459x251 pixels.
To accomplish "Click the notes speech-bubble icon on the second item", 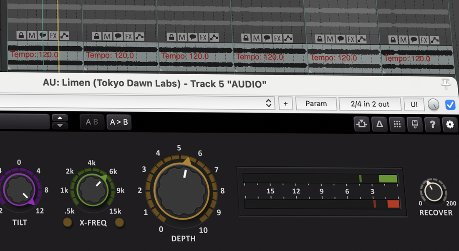I will point(118,36).
